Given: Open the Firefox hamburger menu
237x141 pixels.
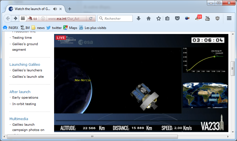Looking at the screenshot, I should 229,18.
